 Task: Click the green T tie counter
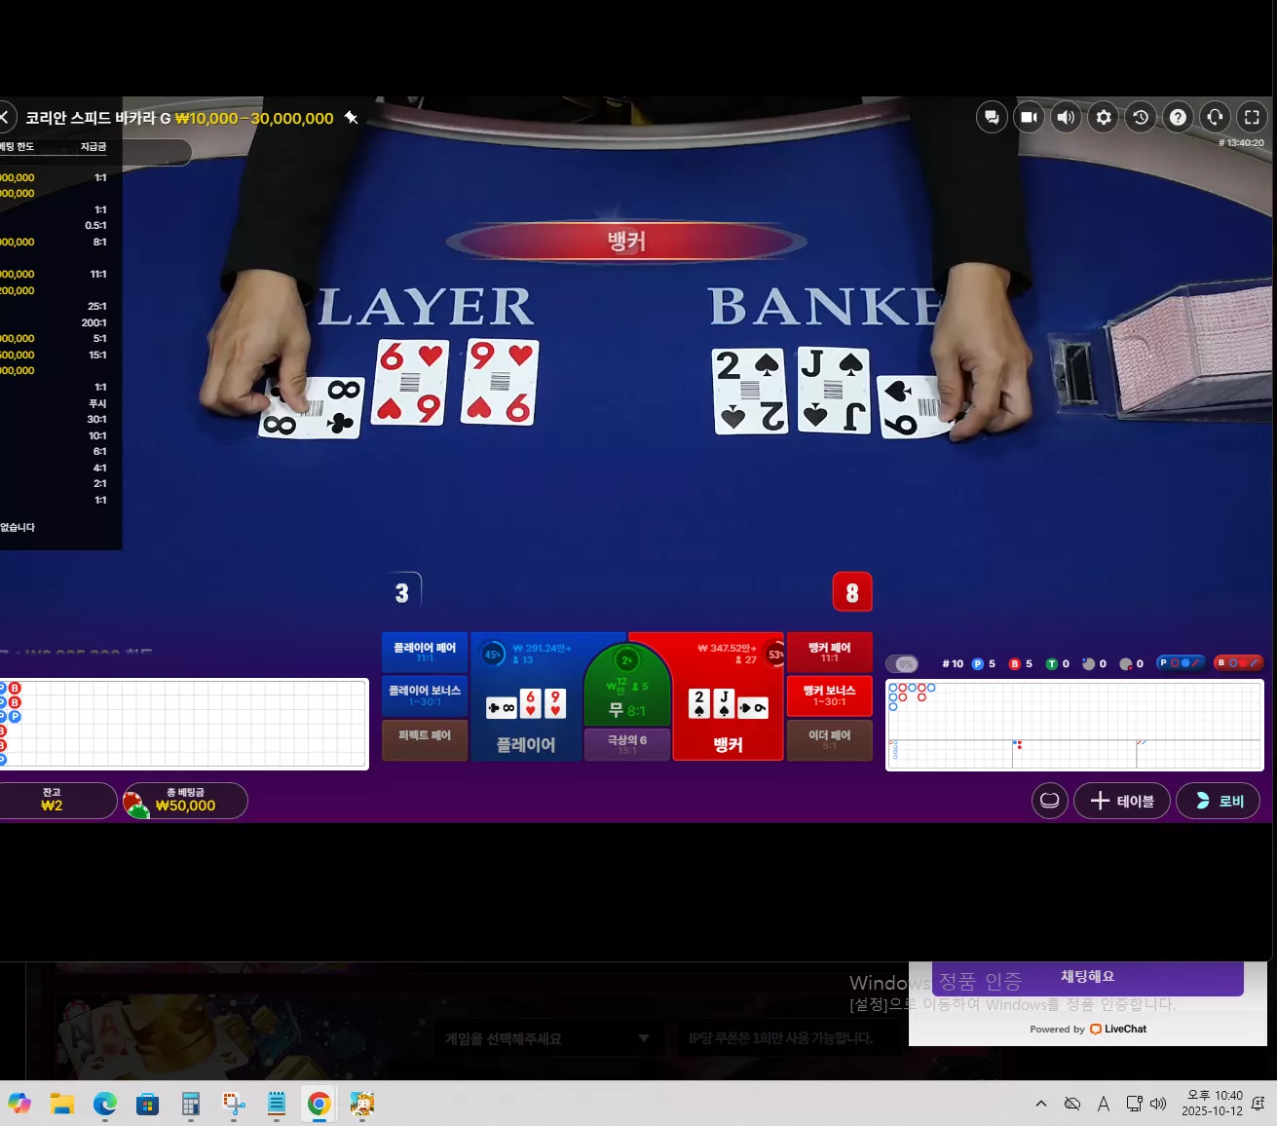click(1058, 664)
